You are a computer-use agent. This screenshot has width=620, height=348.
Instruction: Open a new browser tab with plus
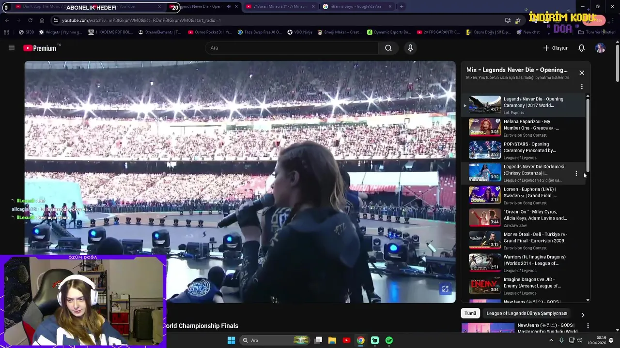pyautogui.click(x=402, y=6)
